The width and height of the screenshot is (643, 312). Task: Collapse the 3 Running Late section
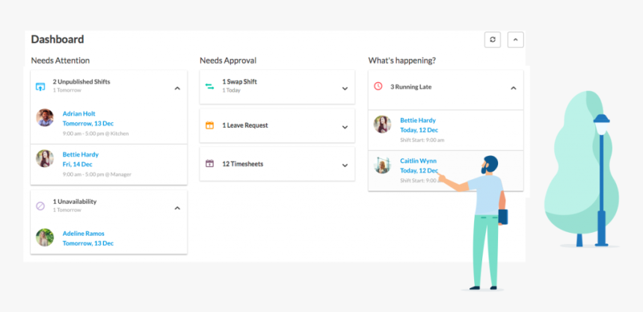tap(513, 88)
